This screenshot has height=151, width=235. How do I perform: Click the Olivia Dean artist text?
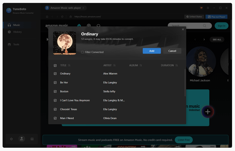coord(110,118)
